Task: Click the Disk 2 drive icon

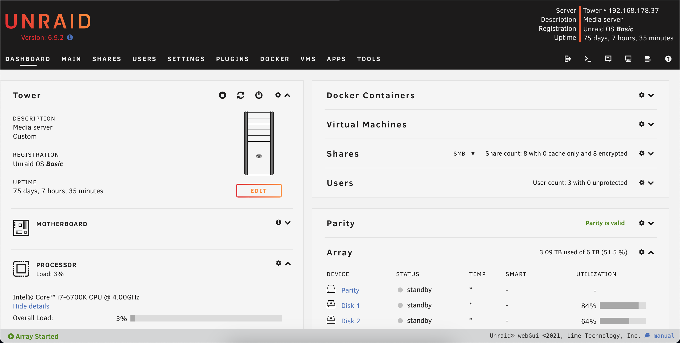Action: click(331, 320)
